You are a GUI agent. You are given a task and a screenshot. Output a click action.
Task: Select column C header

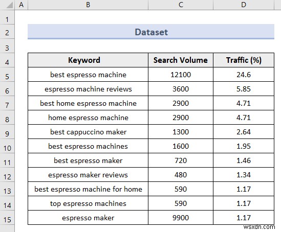point(181,5)
